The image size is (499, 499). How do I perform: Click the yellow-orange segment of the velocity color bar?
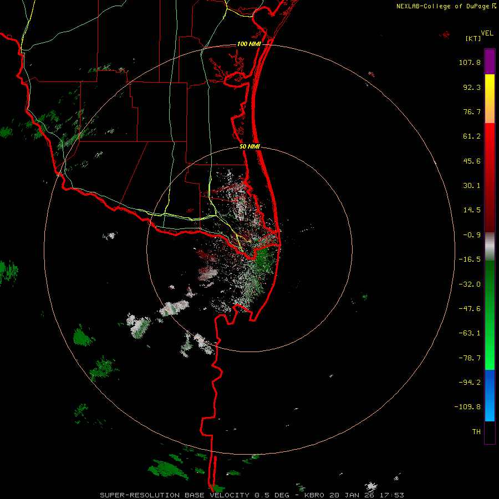point(490,99)
